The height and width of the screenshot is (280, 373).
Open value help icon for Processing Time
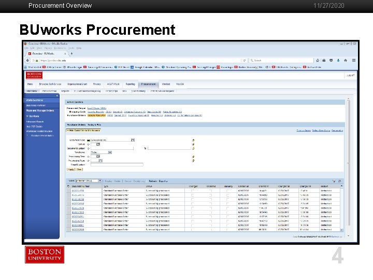pyautogui.click(x=98, y=157)
